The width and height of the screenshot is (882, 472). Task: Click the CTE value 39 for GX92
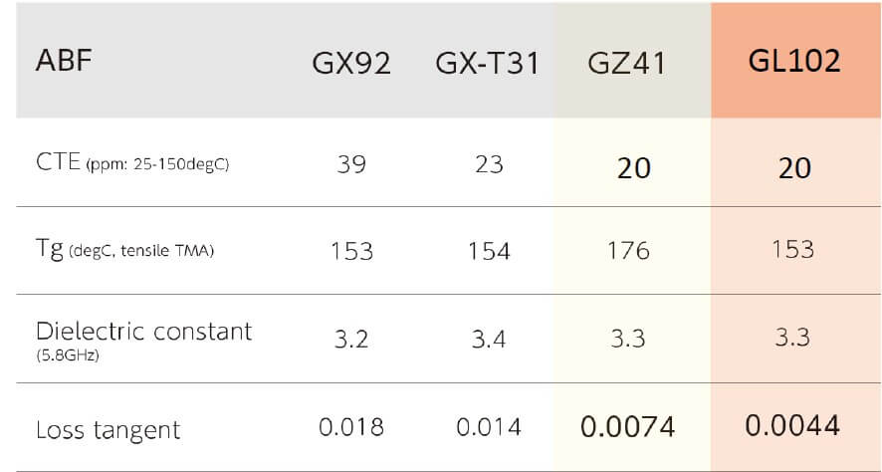[x=351, y=163]
